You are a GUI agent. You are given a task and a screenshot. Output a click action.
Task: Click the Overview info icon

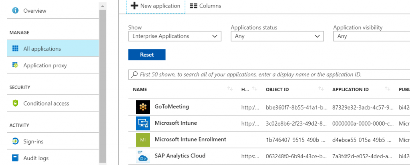pyautogui.click(x=16, y=11)
